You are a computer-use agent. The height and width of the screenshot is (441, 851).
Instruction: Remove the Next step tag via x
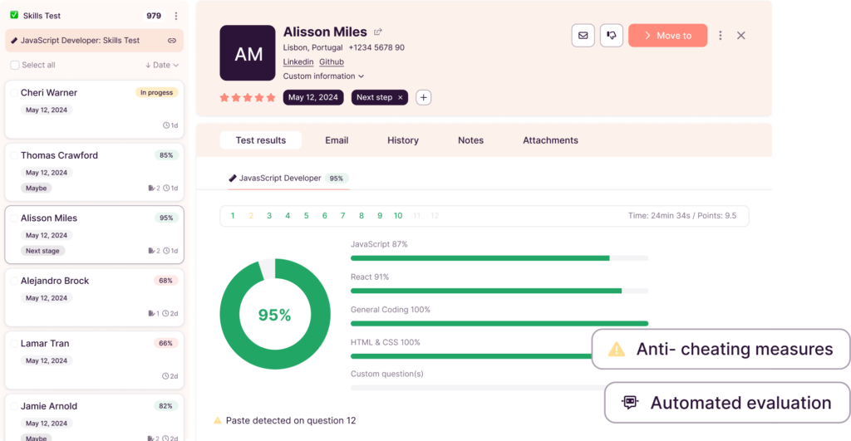click(400, 97)
